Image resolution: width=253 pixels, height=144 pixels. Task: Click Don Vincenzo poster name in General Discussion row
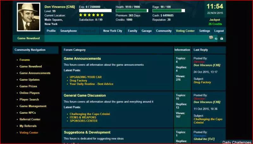click(207, 102)
